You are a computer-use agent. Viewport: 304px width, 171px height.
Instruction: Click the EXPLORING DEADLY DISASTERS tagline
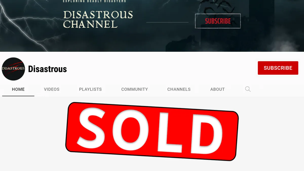pos(94,1)
